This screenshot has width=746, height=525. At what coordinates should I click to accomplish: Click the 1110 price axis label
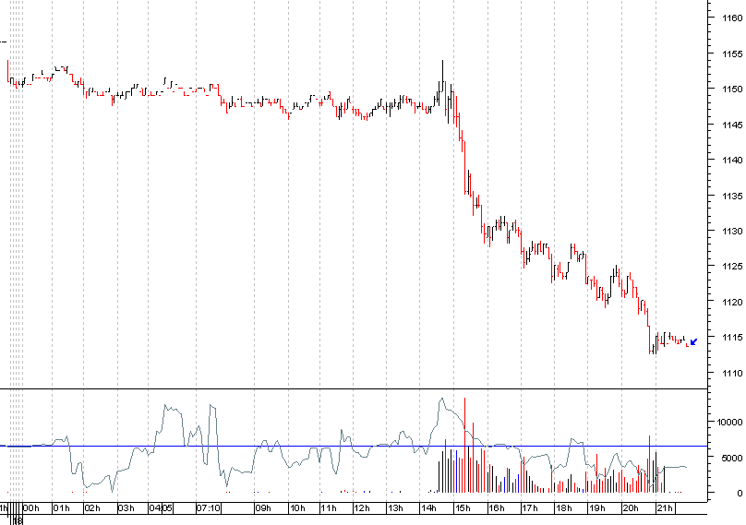pyautogui.click(x=732, y=374)
